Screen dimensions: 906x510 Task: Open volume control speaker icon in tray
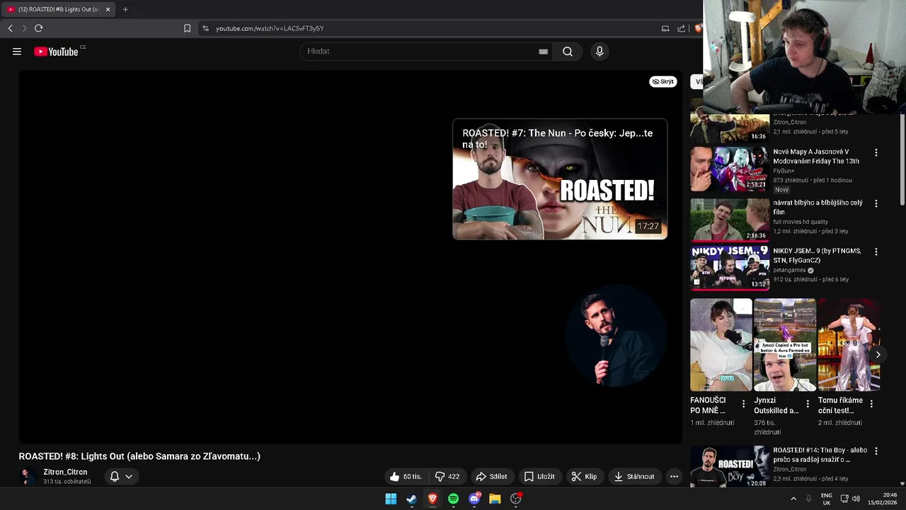click(856, 499)
